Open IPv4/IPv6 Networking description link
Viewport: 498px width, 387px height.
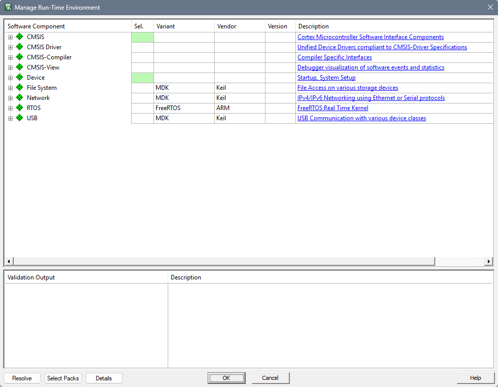[x=371, y=98]
